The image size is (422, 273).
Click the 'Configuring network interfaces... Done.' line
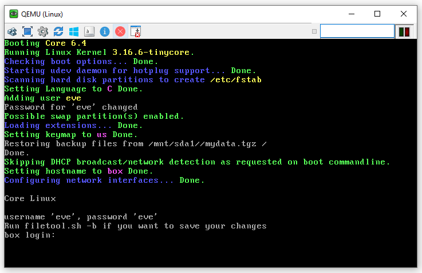click(104, 180)
